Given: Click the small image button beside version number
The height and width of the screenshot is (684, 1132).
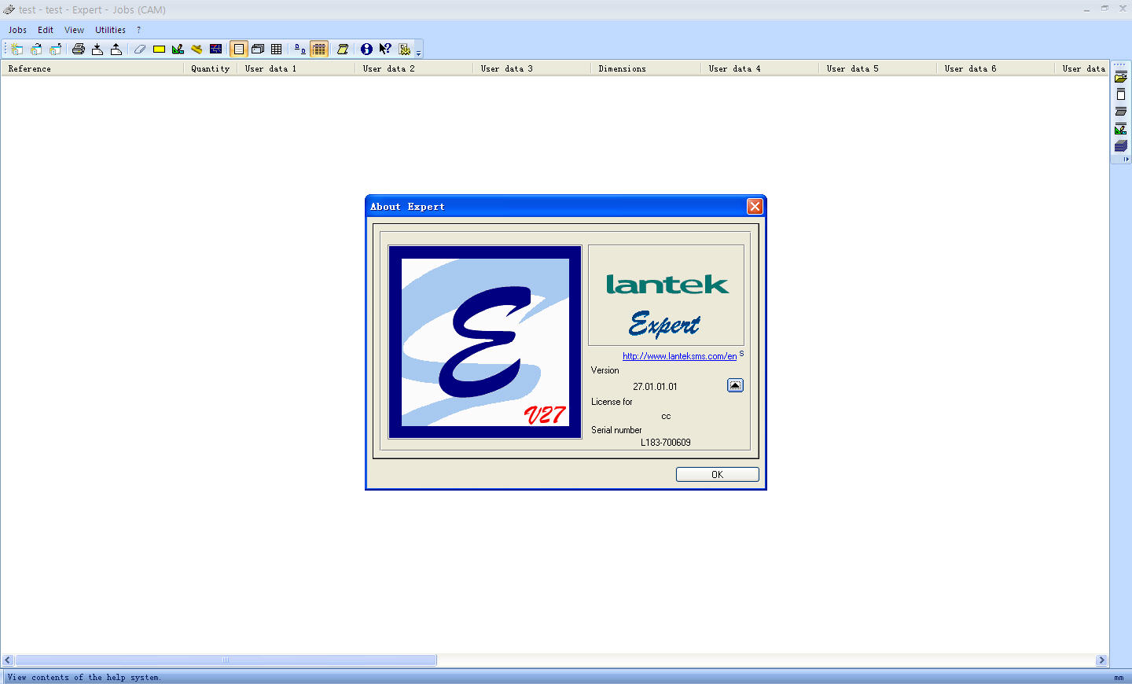Looking at the screenshot, I should coord(735,385).
